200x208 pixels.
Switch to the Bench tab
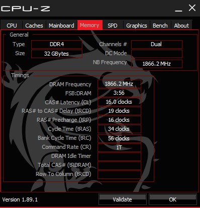[160, 26]
